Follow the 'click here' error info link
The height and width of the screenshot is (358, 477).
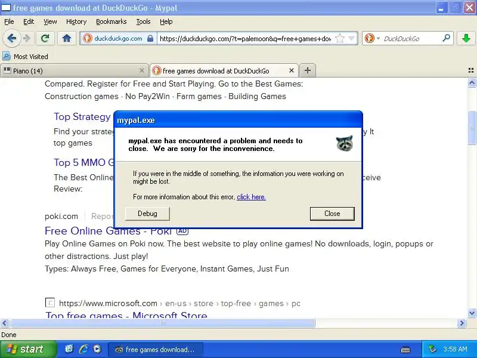251,197
